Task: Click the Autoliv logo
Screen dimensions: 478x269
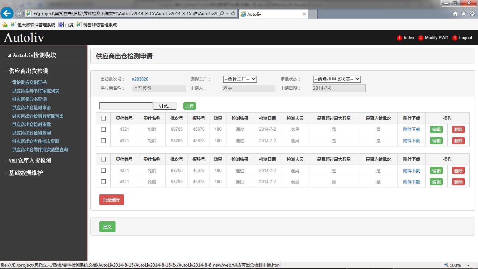Action: click(x=24, y=37)
